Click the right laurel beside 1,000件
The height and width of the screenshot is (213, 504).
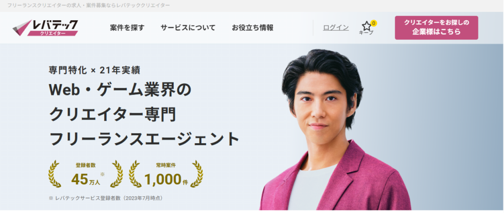point(197,174)
